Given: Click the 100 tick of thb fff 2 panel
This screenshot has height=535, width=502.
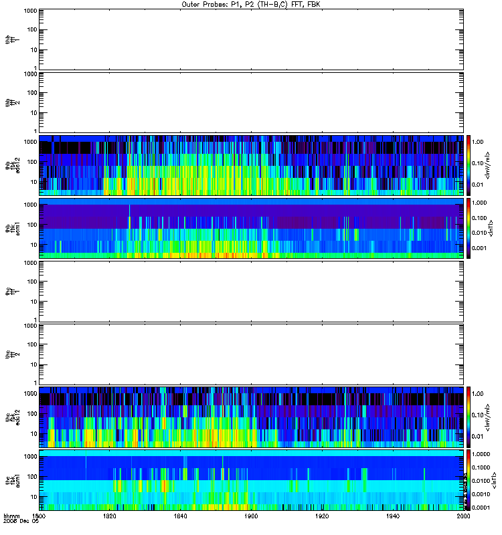Looking at the screenshot, I should [x=32, y=93].
